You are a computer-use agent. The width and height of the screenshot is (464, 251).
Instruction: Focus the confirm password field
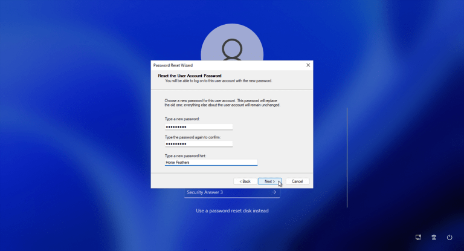[x=199, y=144]
